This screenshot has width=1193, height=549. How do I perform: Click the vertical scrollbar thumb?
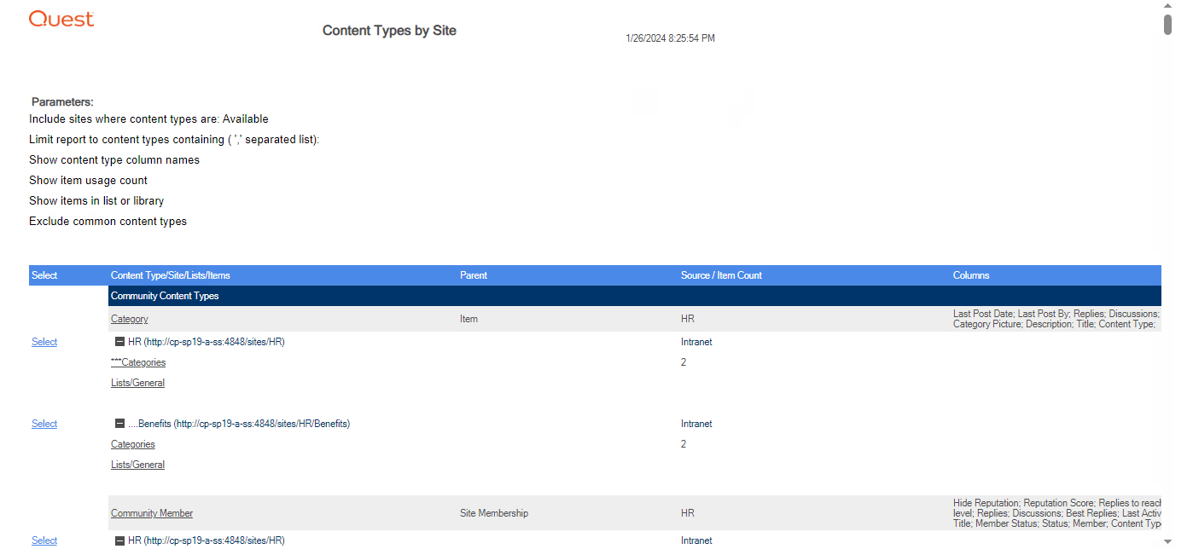click(1167, 24)
